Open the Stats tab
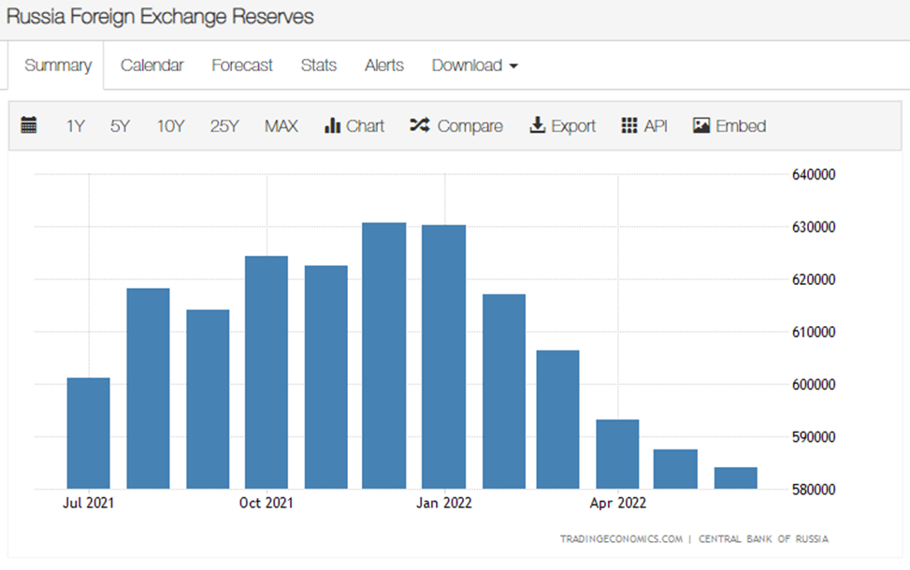This screenshot has height=570, width=910. (319, 65)
